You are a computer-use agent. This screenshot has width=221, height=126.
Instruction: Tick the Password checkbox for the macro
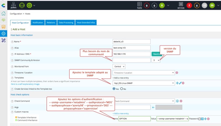[x=199, y=119]
